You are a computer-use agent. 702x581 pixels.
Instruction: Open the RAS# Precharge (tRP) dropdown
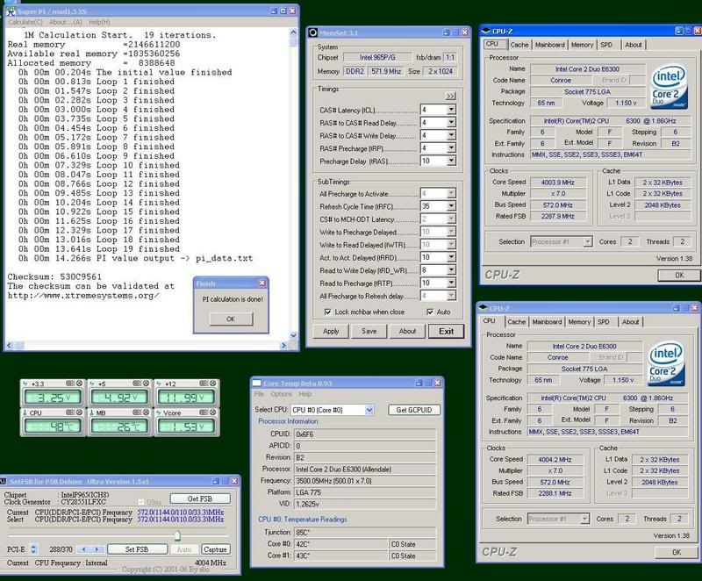[x=451, y=147]
